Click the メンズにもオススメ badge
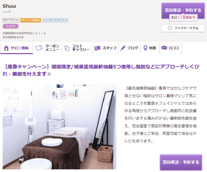 click(55, 20)
